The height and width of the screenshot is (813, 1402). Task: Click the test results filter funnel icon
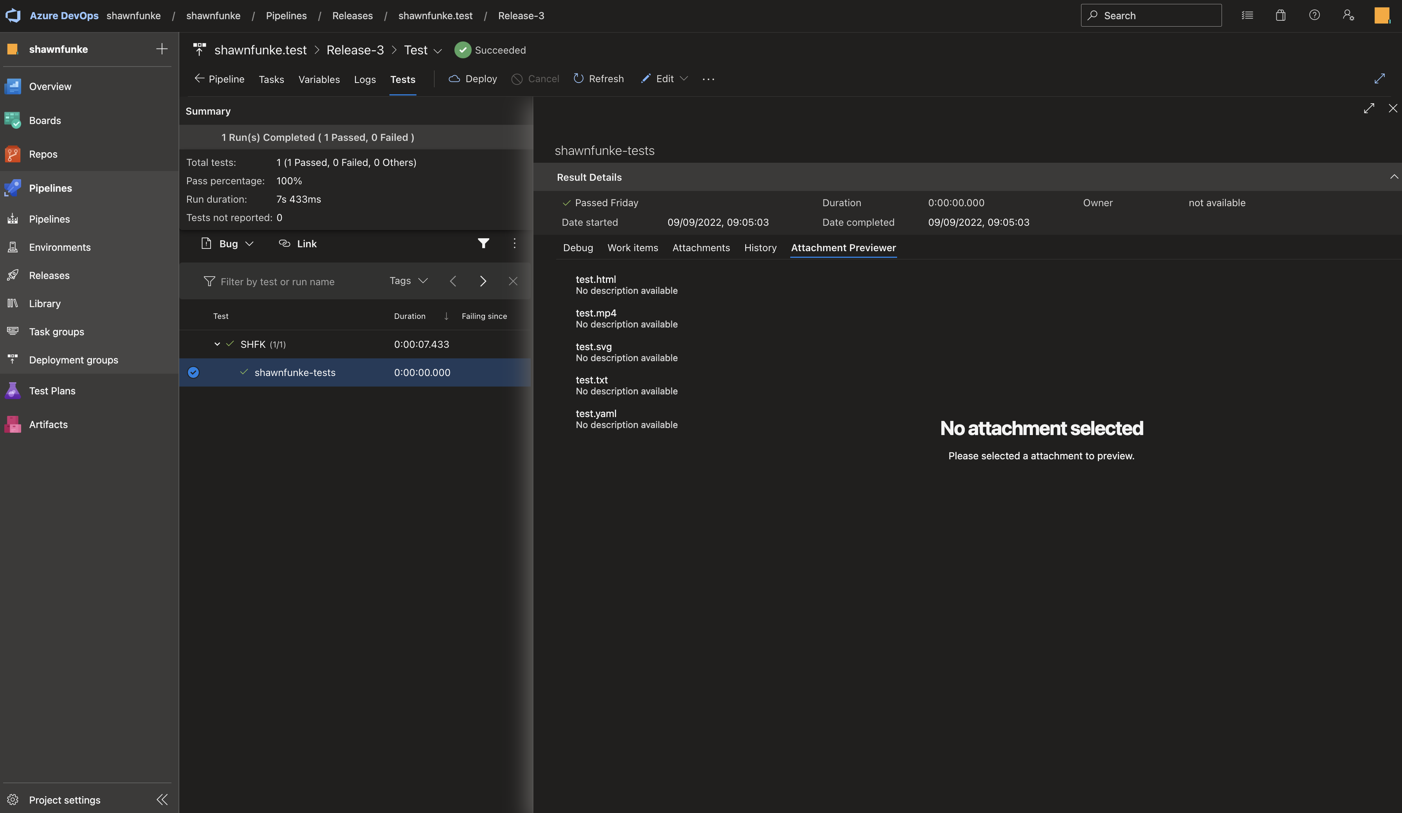tap(483, 244)
